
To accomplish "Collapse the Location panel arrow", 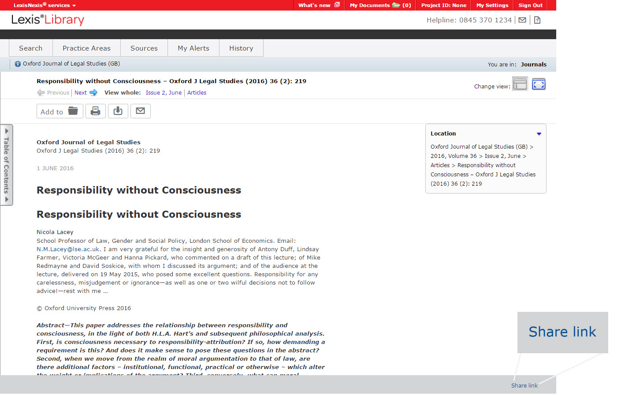I will [539, 134].
